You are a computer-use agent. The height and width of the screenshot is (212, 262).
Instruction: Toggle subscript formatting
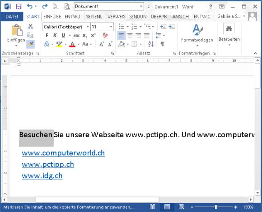85,36
